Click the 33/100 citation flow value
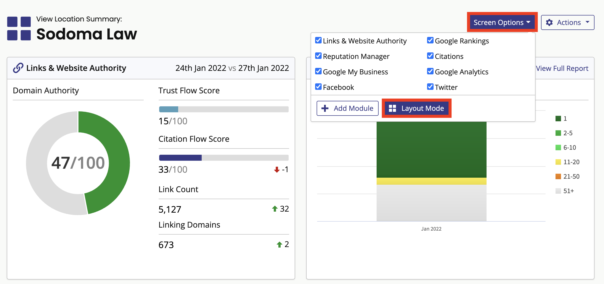604x284 pixels. [173, 169]
